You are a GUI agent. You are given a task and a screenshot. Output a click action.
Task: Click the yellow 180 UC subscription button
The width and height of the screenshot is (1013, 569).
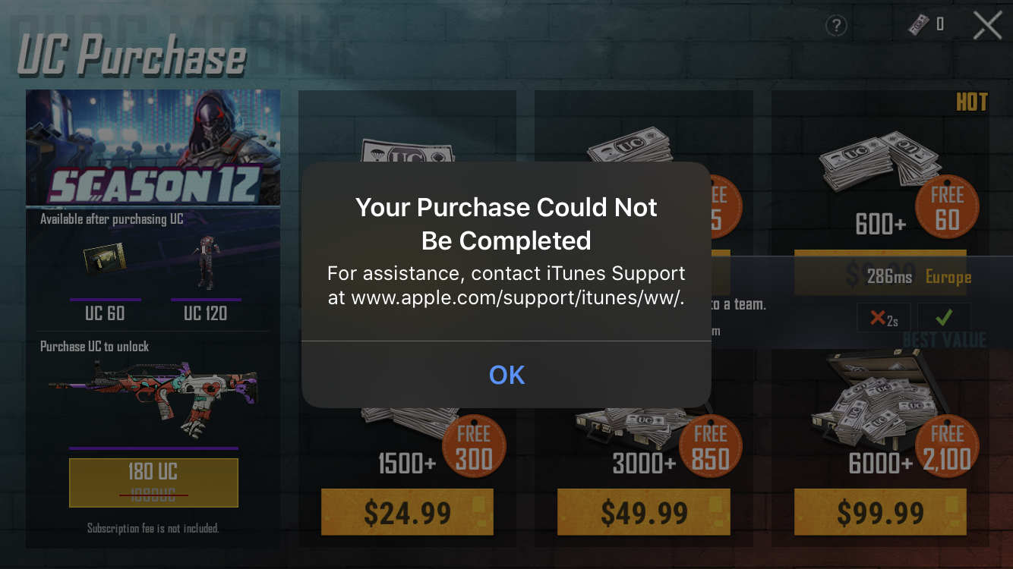click(x=153, y=483)
